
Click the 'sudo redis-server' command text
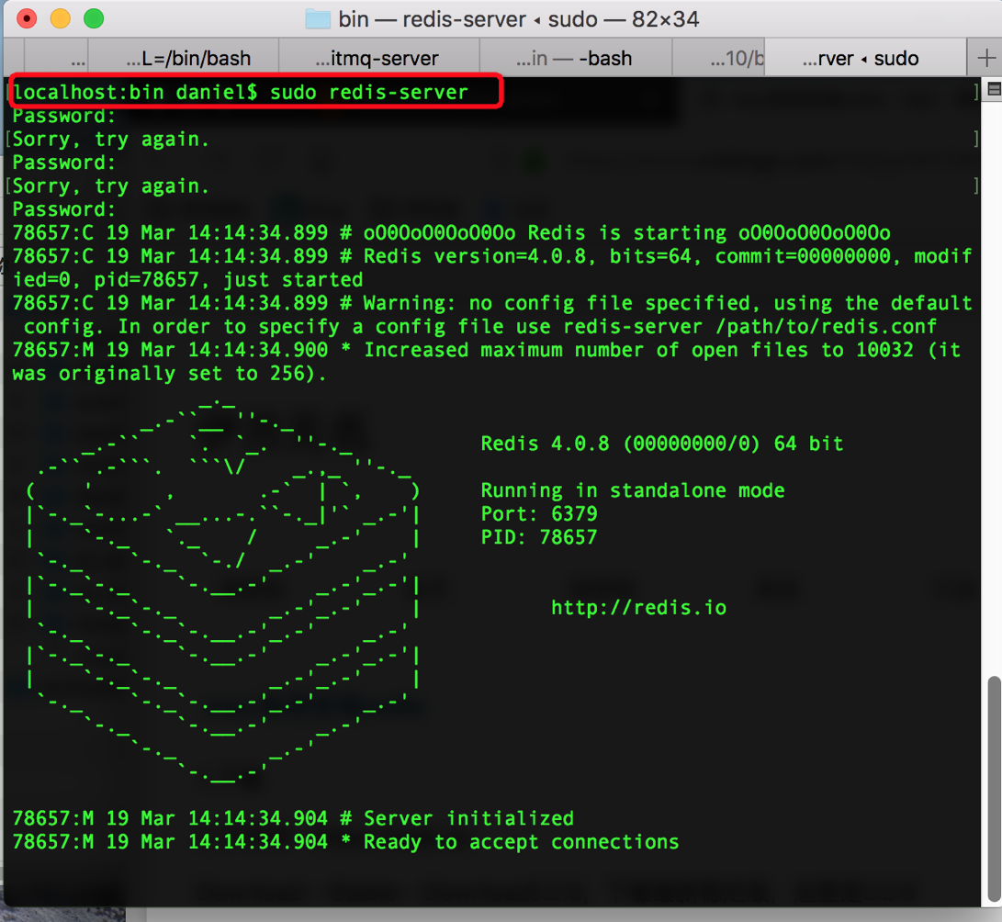click(x=368, y=92)
